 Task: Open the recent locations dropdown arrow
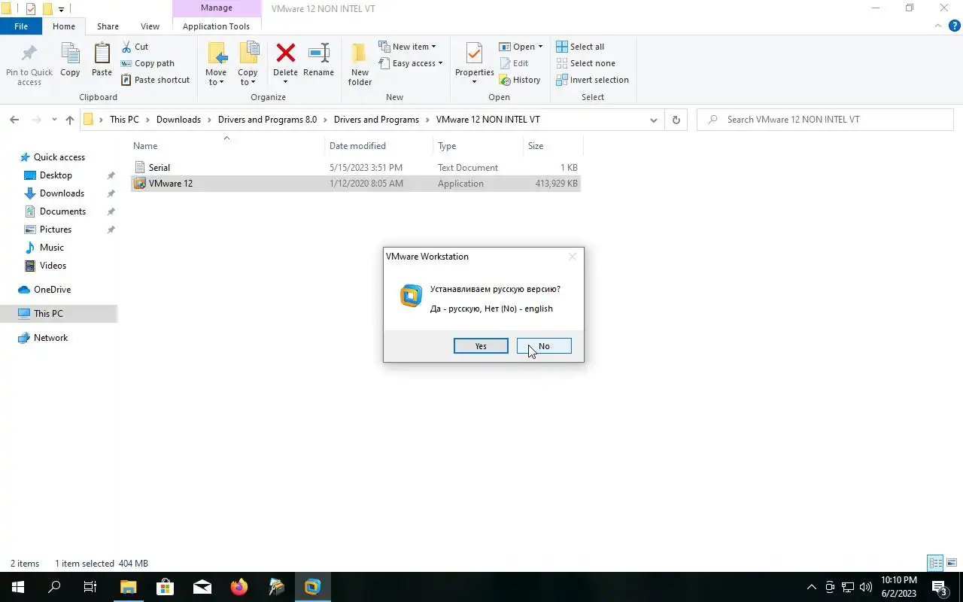point(54,120)
